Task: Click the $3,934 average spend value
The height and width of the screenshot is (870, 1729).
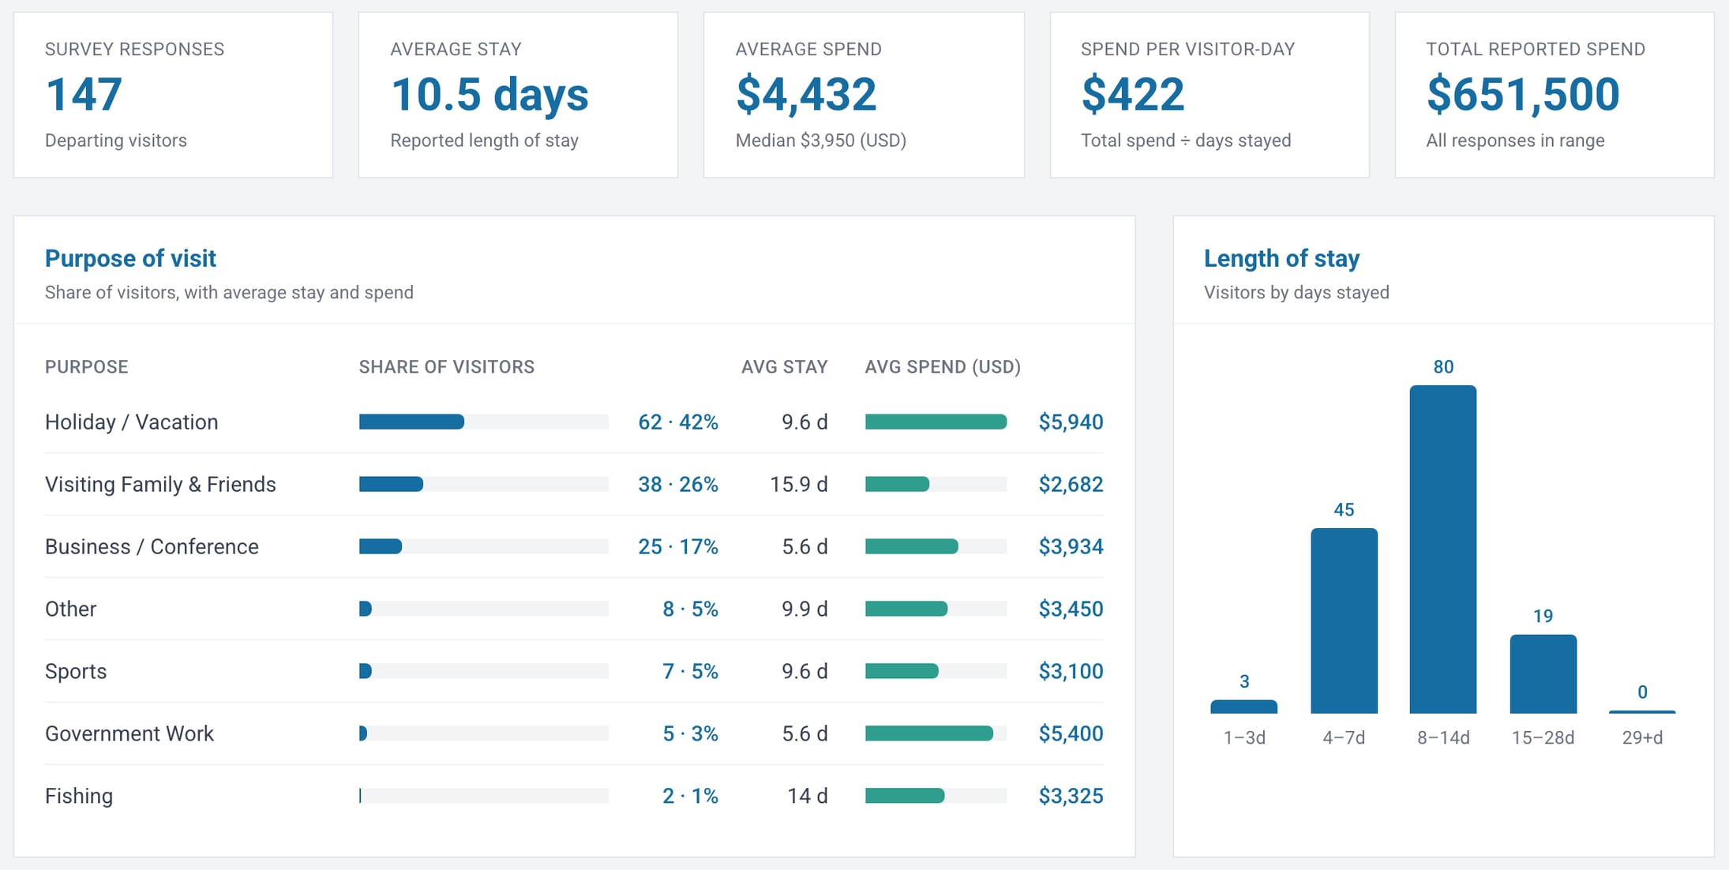Action: click(x=1071, y=547)
